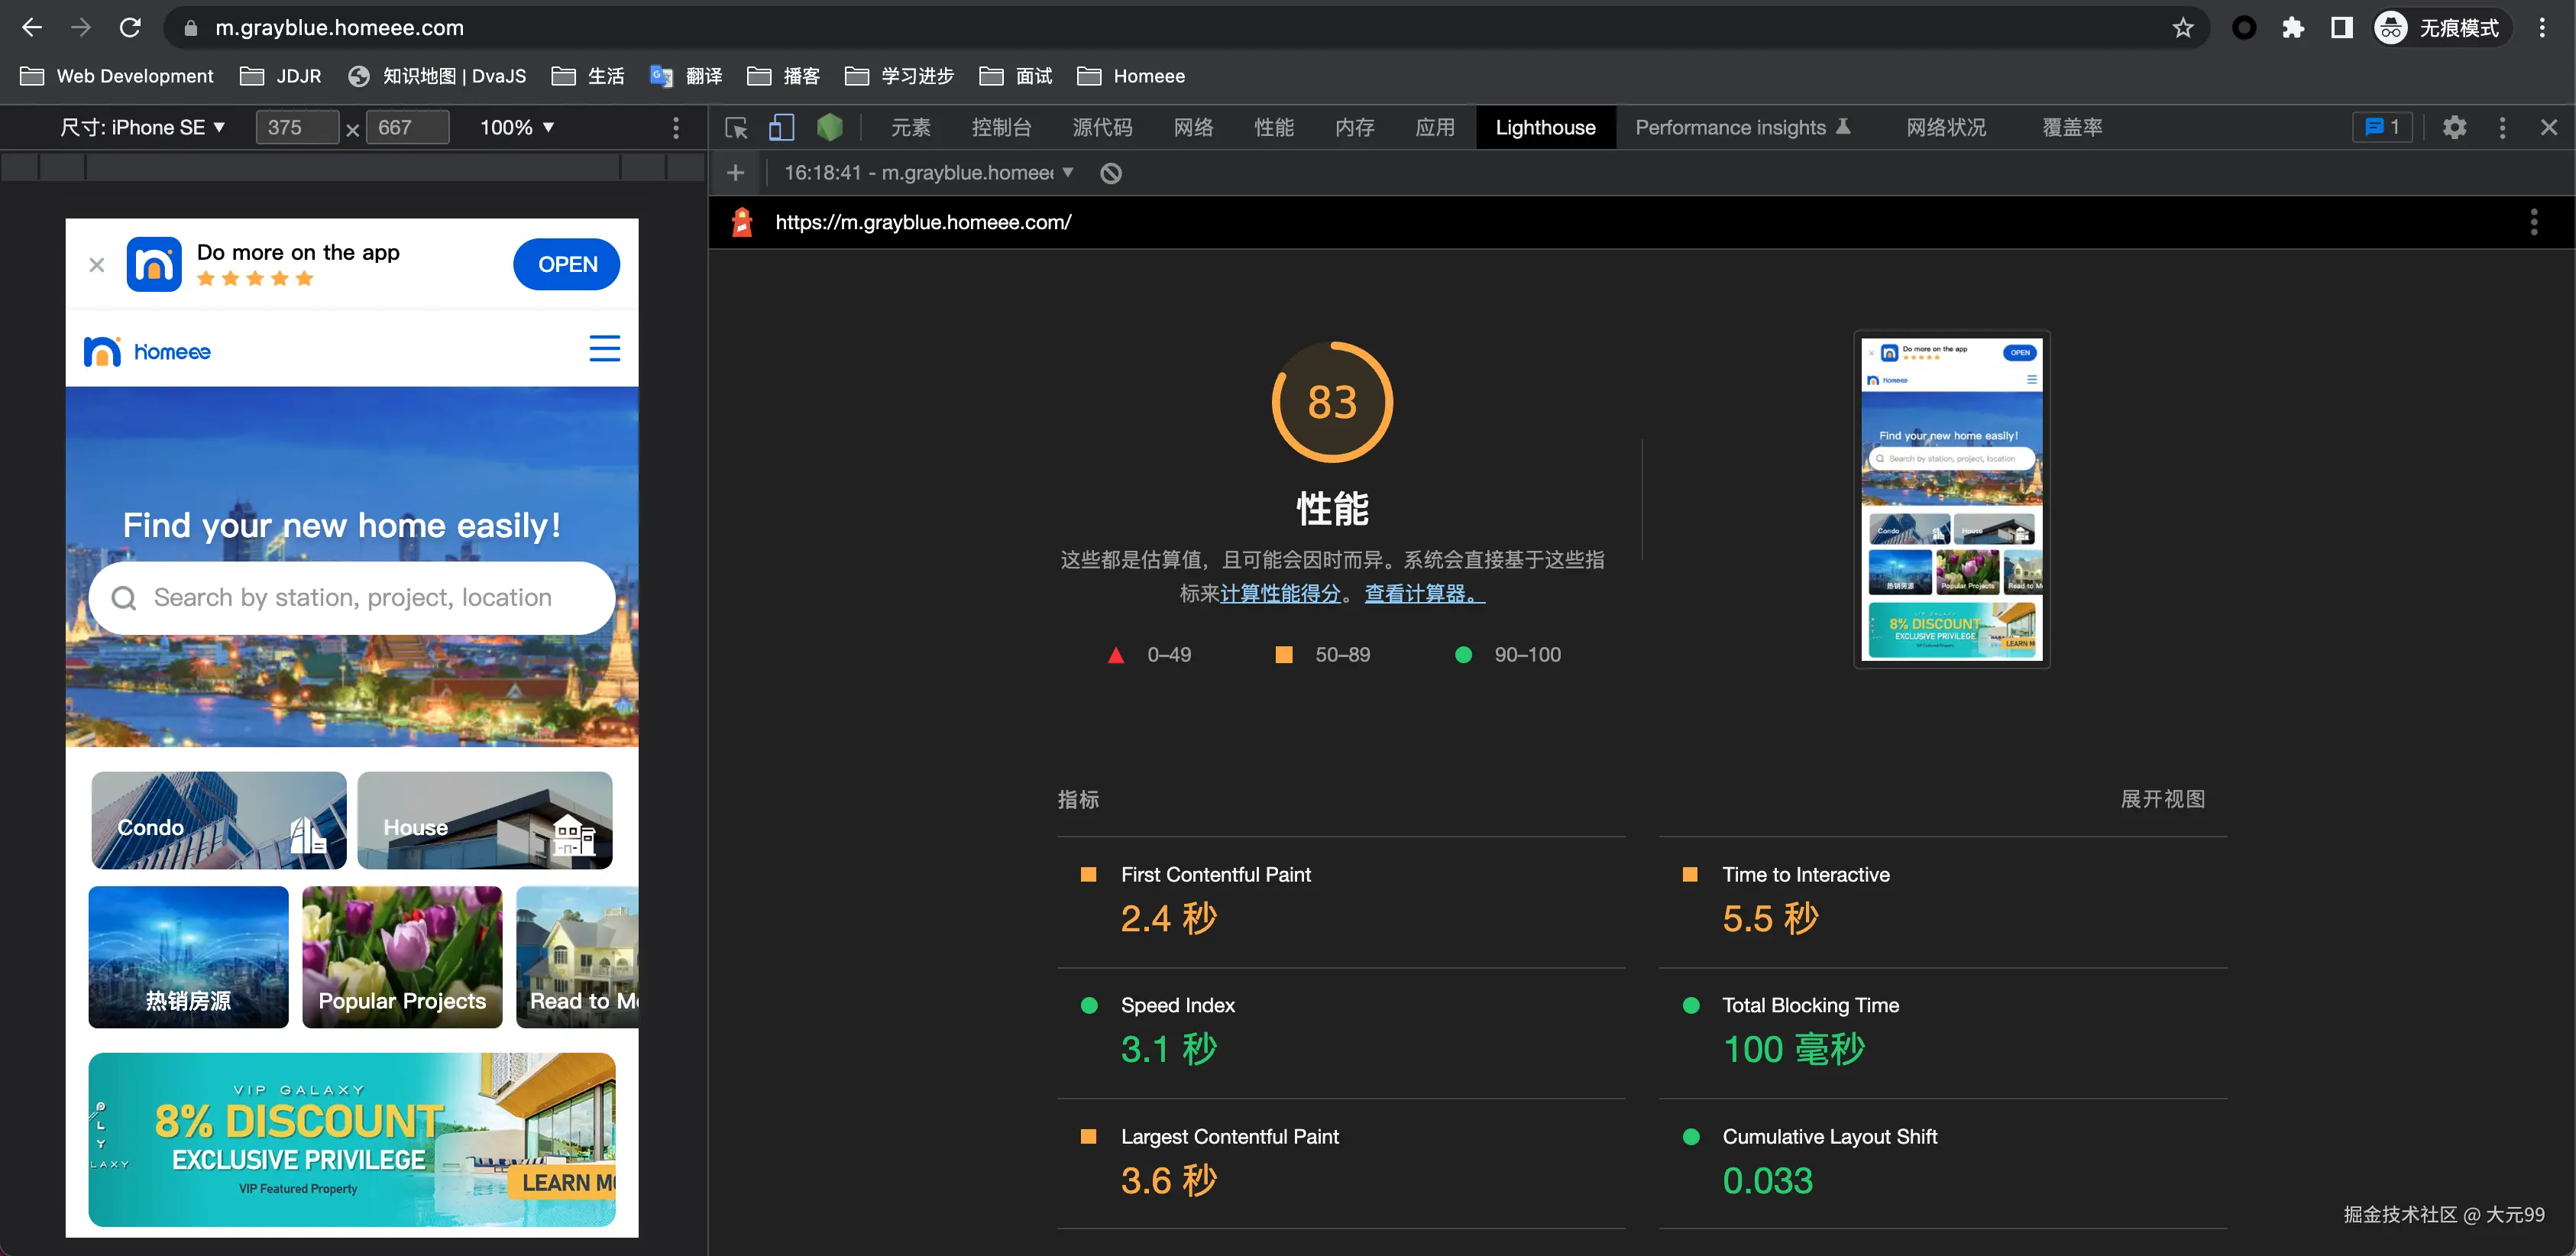Bookmark this page with star icon
Image resolution: width=2576 pixels, height=1256 pixels.
coord(2182,28)
